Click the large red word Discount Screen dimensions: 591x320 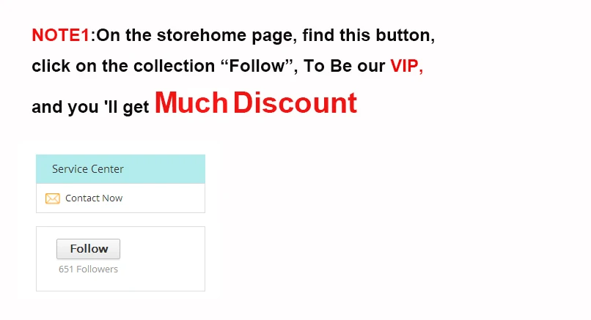pos(295,103)
